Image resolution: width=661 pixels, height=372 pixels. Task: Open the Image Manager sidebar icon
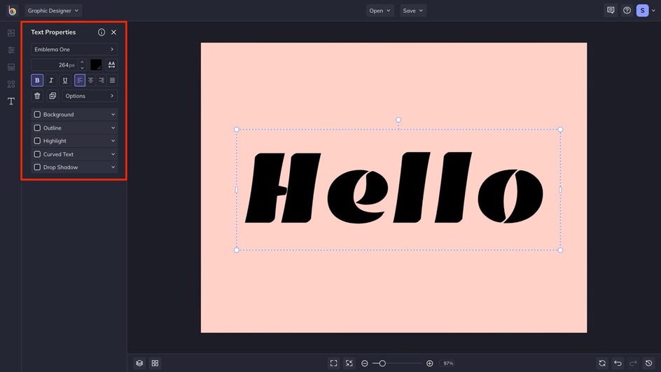tap(11, 33)
